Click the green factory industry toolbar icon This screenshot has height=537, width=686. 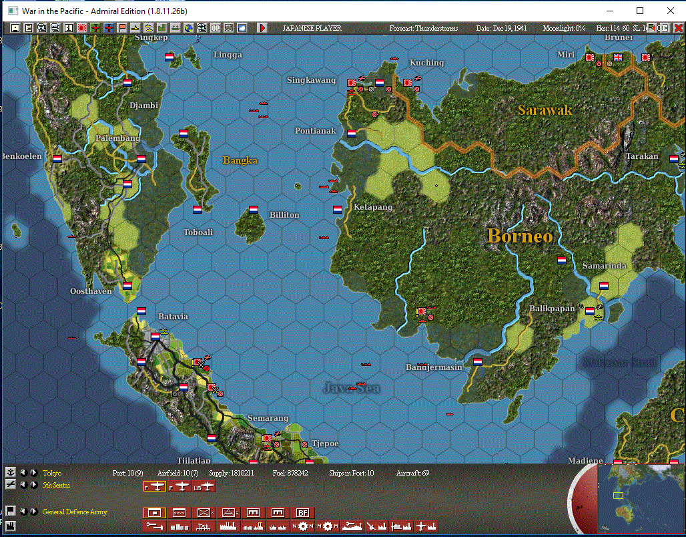(162, 28)
